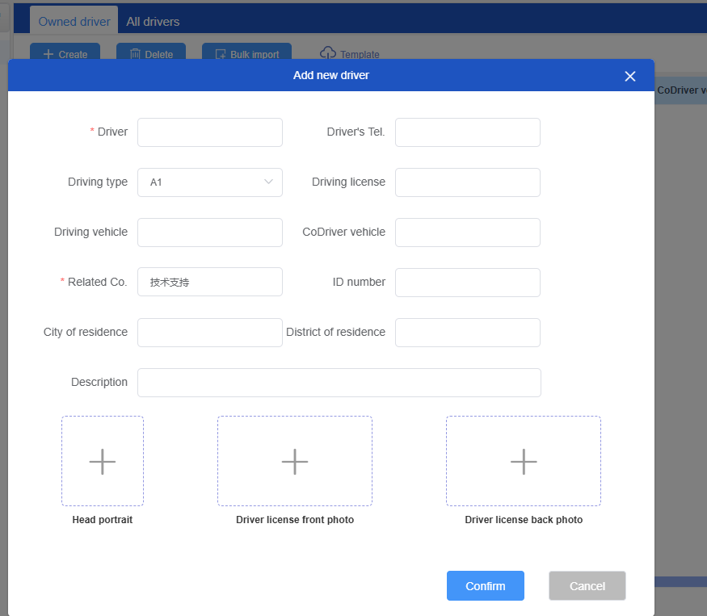Open the Related Co. selector field
Viewport: 707px width, 616px height.
coord(210,283)
